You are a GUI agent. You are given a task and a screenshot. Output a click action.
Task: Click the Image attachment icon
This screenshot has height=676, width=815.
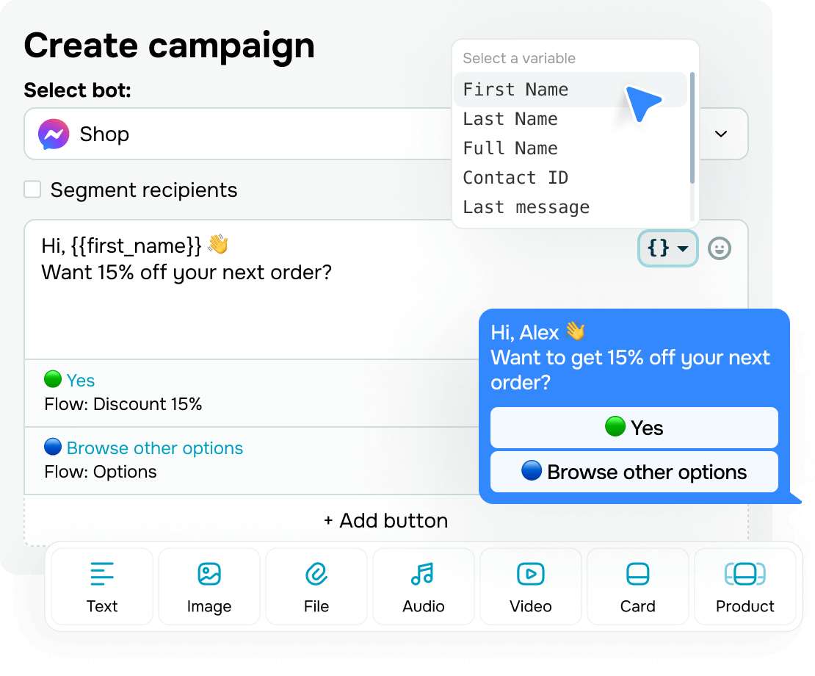point(209,586)
